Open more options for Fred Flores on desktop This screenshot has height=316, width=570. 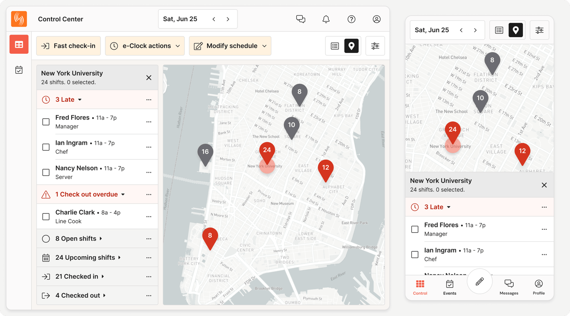[x=149, y=122]
